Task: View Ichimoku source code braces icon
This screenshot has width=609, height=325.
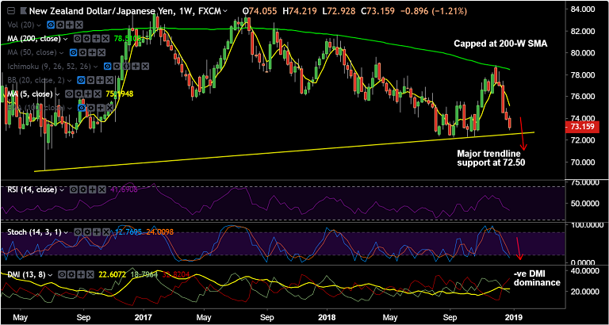Action: [127, 67]
